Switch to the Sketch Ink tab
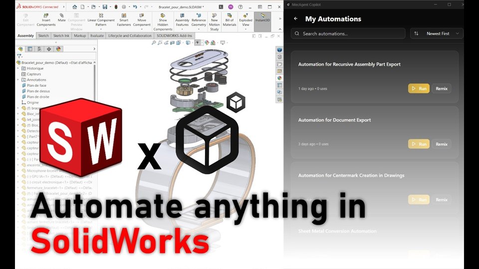The height and width of the screenshot is (269, 479). pyautogui.click(x=61, y=36)
